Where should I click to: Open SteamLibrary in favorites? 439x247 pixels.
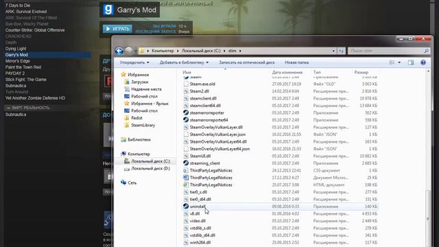(143, 125)
